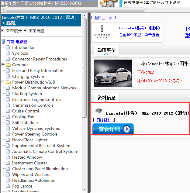This screenshot has height=193, width=190.
Task: Click the Wipers and Washers document icon
Action: coord(8,174)
